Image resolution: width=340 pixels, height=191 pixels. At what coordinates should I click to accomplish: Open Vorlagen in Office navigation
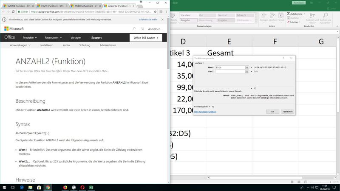(76, 38)
